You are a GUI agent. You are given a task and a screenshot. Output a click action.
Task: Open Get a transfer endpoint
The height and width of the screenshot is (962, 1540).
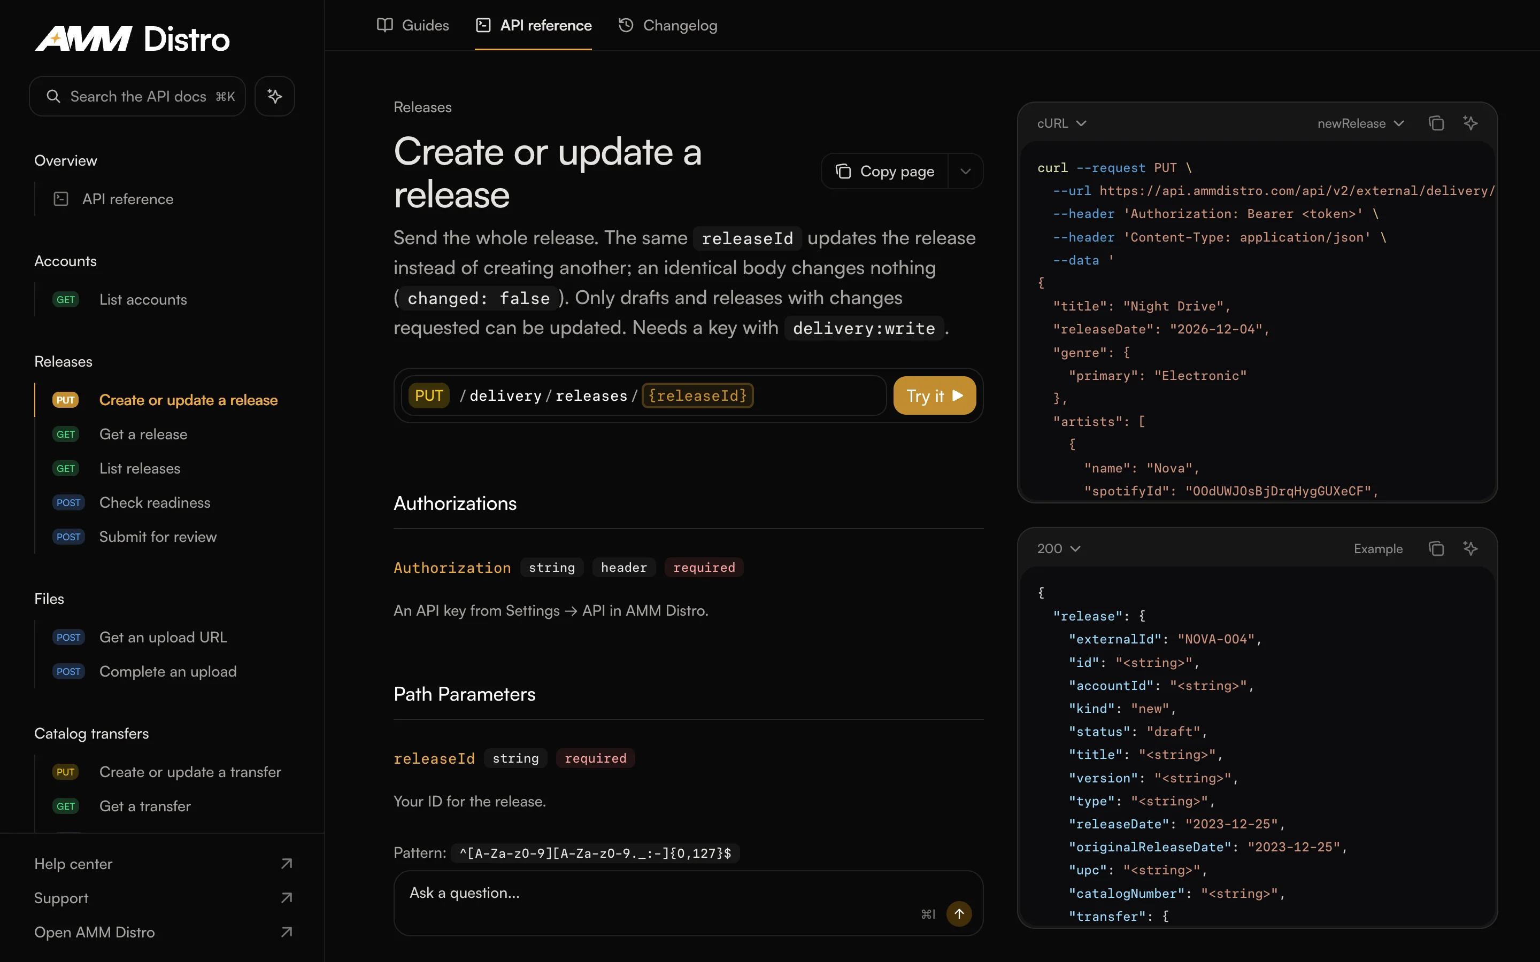(165, 806)
